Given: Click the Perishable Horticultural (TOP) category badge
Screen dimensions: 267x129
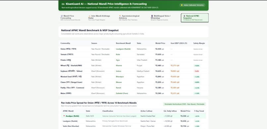Looking at the screenshot, I should tap(185, 104).
